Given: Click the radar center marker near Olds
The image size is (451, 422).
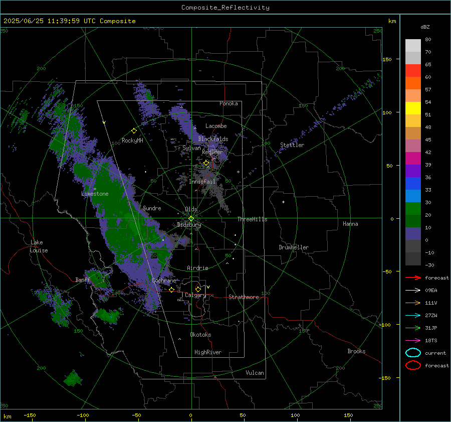Looking at the screenshot, I should 191,219.
